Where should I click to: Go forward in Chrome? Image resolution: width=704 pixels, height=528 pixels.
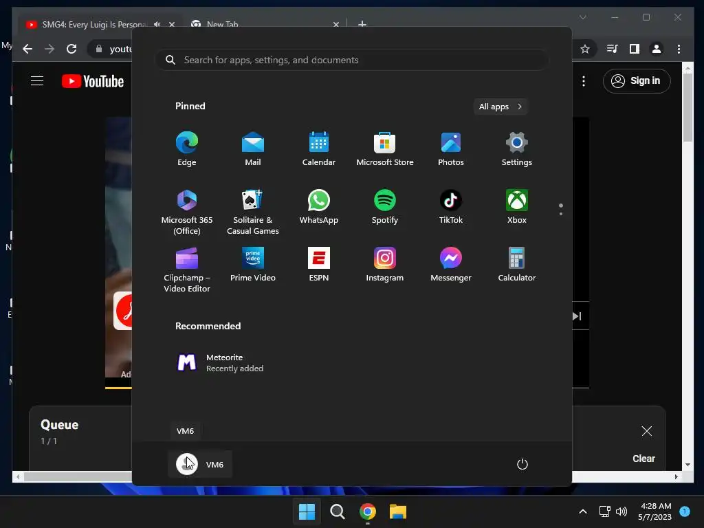click(x=49, y=49)
